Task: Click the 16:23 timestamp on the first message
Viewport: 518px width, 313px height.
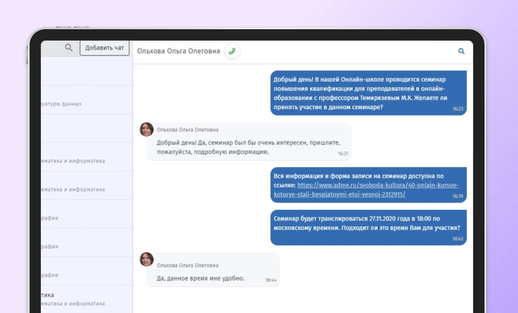Action: pyautogui.click(x=458, y=109)
